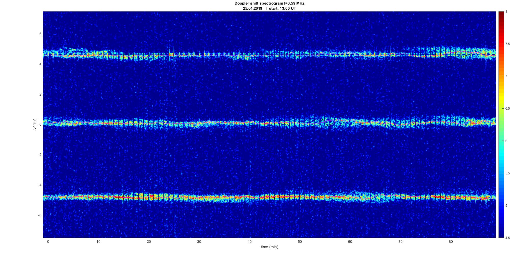Click the y-axis tick label 2
The height and width of the screenshot is (255, 510).
pyautogui.click(x=40, y=94)
